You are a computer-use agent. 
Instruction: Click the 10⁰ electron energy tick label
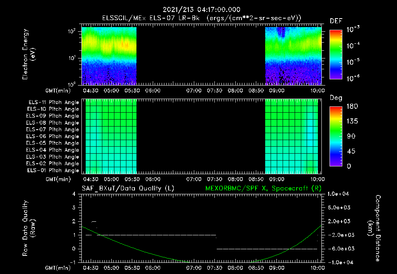[72, 84]
